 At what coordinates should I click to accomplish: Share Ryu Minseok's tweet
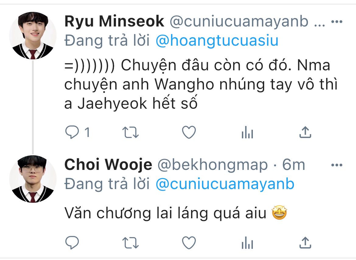coord(305,132)
